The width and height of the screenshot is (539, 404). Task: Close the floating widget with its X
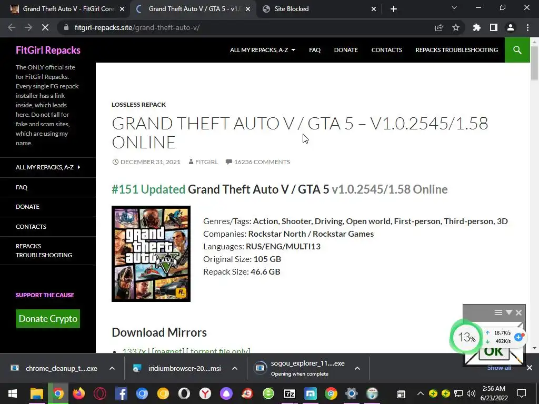click(518, 312)
